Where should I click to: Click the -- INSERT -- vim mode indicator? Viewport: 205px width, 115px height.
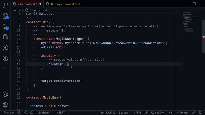click(60, 113)
